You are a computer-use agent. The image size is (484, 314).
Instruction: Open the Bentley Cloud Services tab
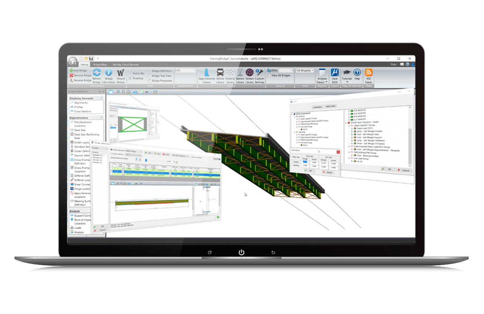click(125, 64)
